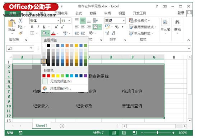
Task: Toggle Wrap Text
Action: (95, 20)
